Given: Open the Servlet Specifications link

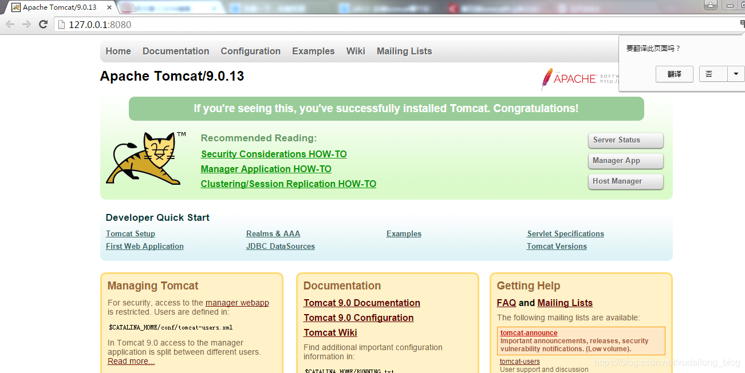Looking at the screenshot, I should [566, 233].
